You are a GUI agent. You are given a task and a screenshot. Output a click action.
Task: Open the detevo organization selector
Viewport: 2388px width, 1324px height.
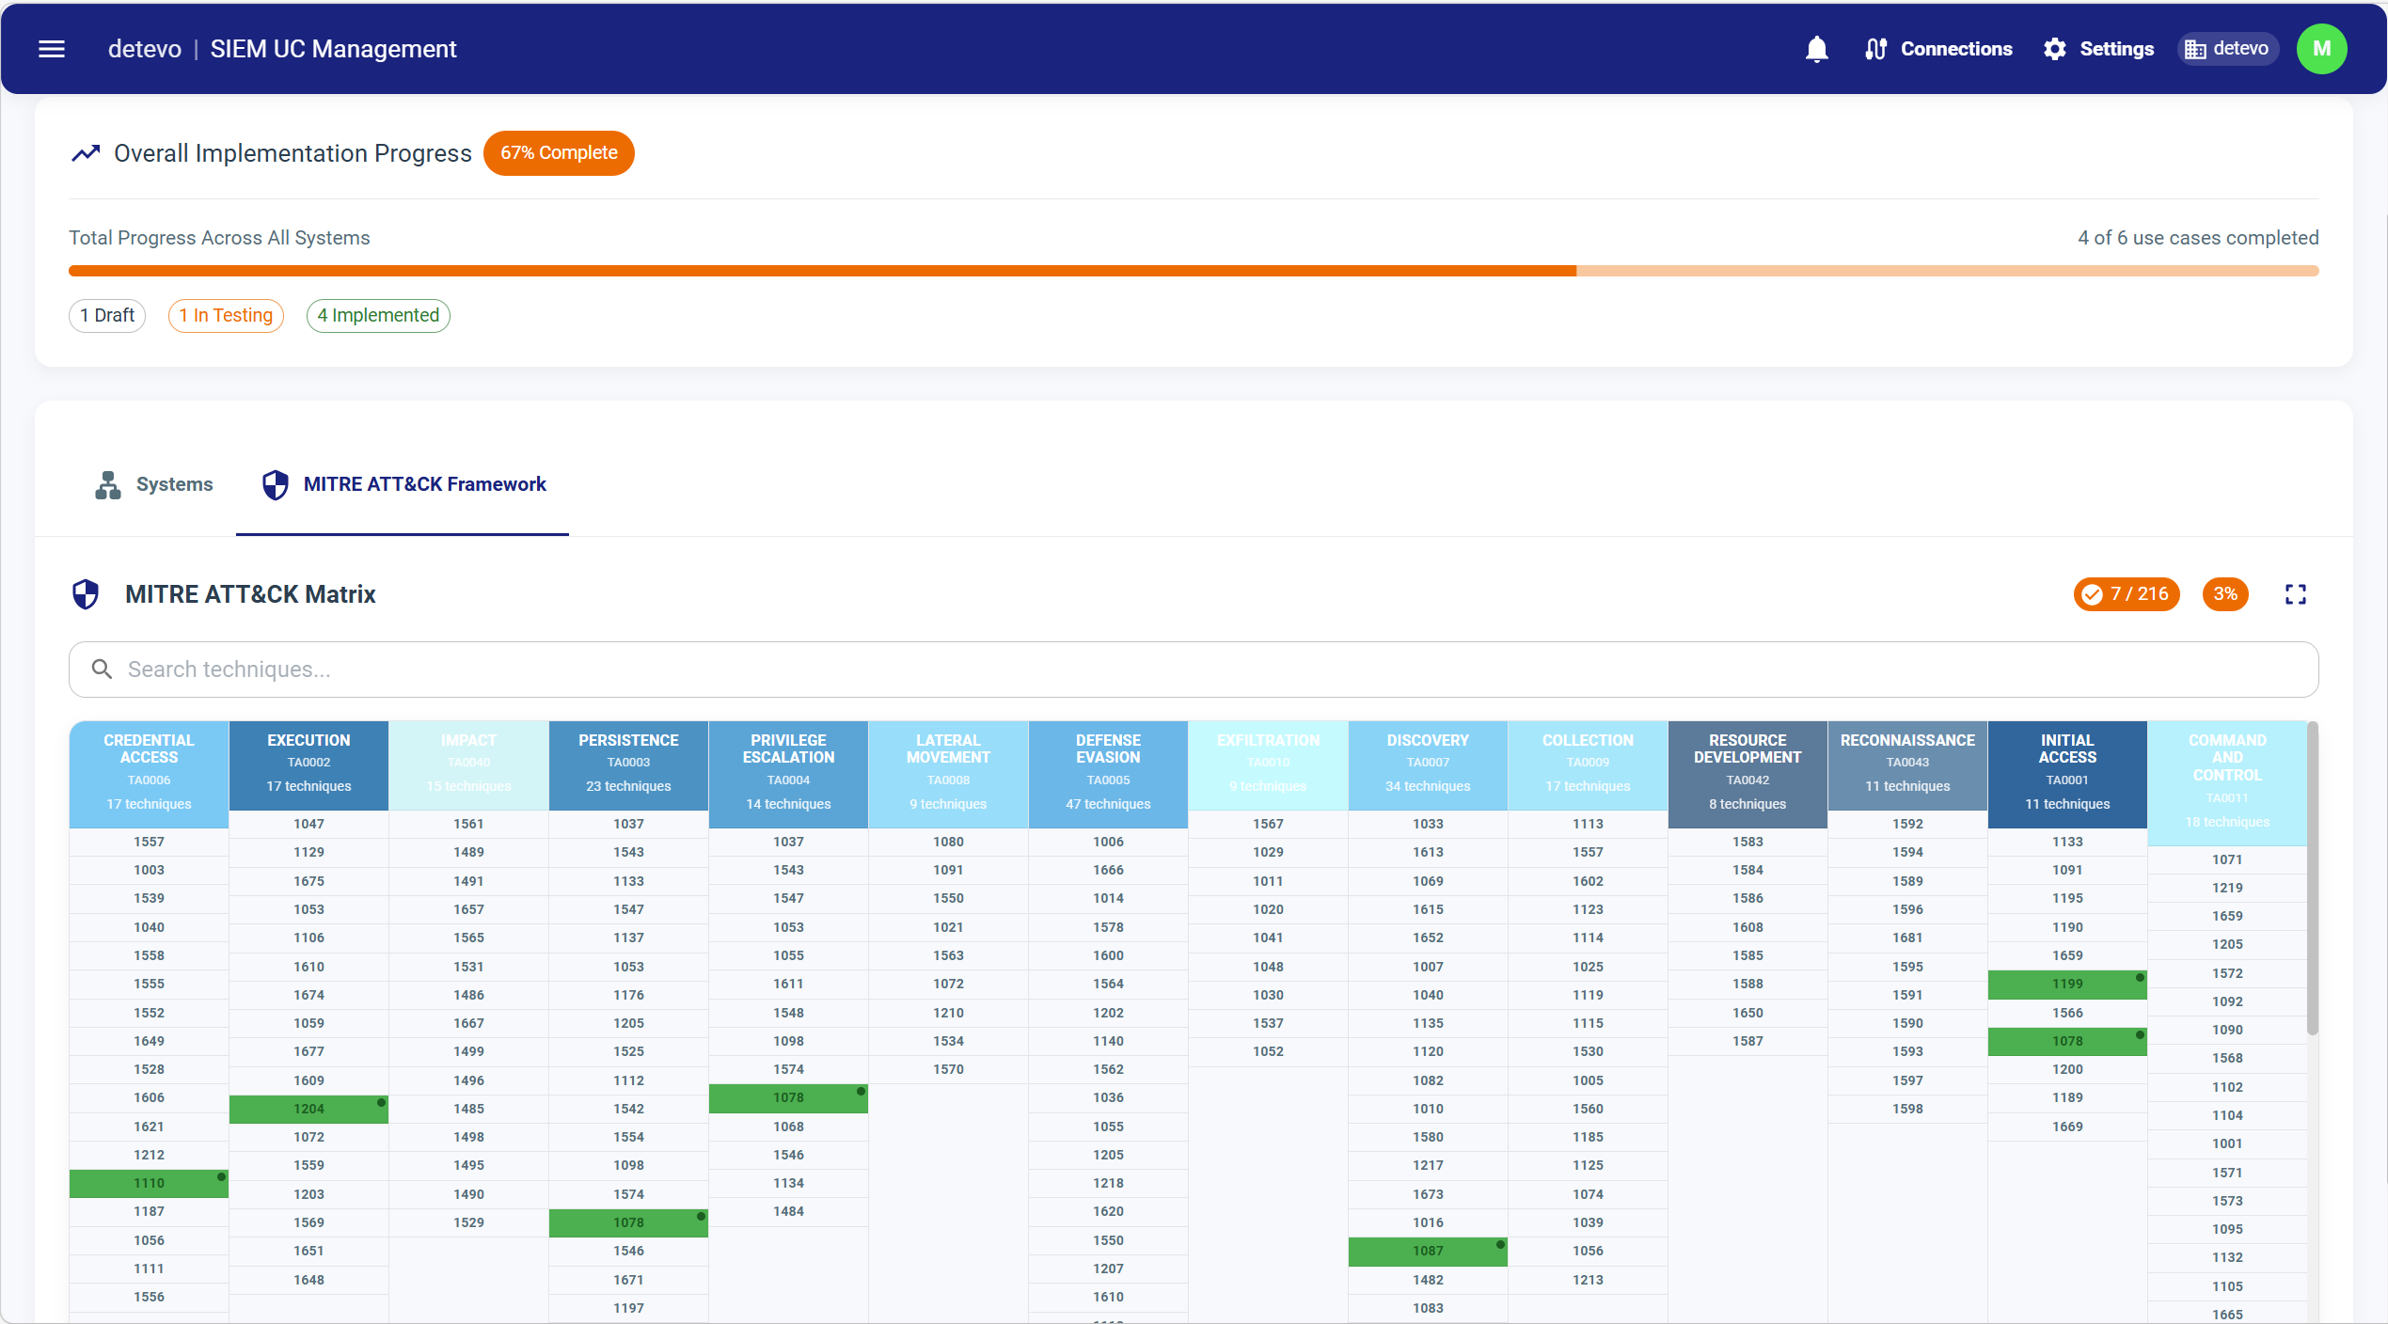[x=2226, y=49]
